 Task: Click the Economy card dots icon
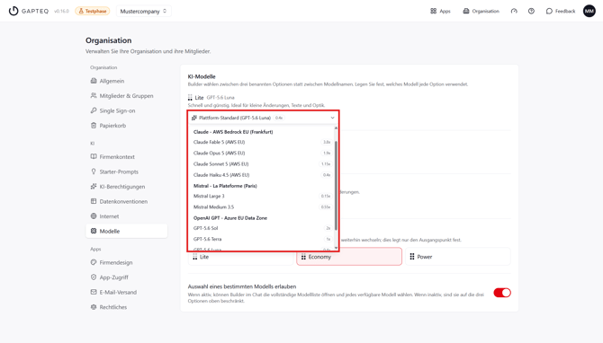(303, 257)
